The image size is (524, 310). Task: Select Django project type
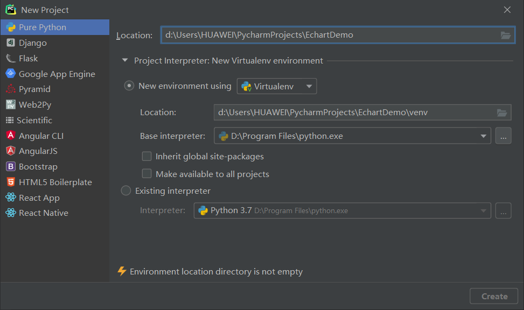tap(55, 43)
